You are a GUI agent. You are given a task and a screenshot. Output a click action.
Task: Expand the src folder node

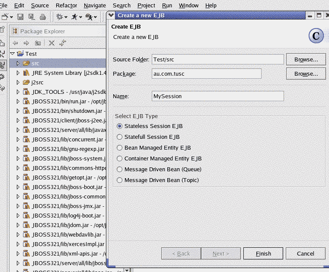18,63
